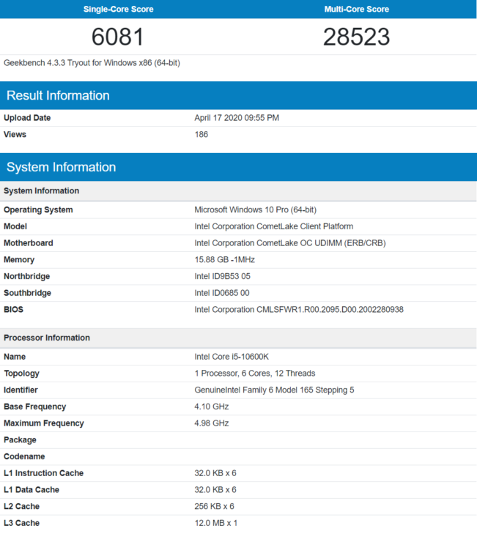Select the Multi-Core Score column header
Image resolution: width=477 pixels, height=542 pixels.
pos(357,10)
